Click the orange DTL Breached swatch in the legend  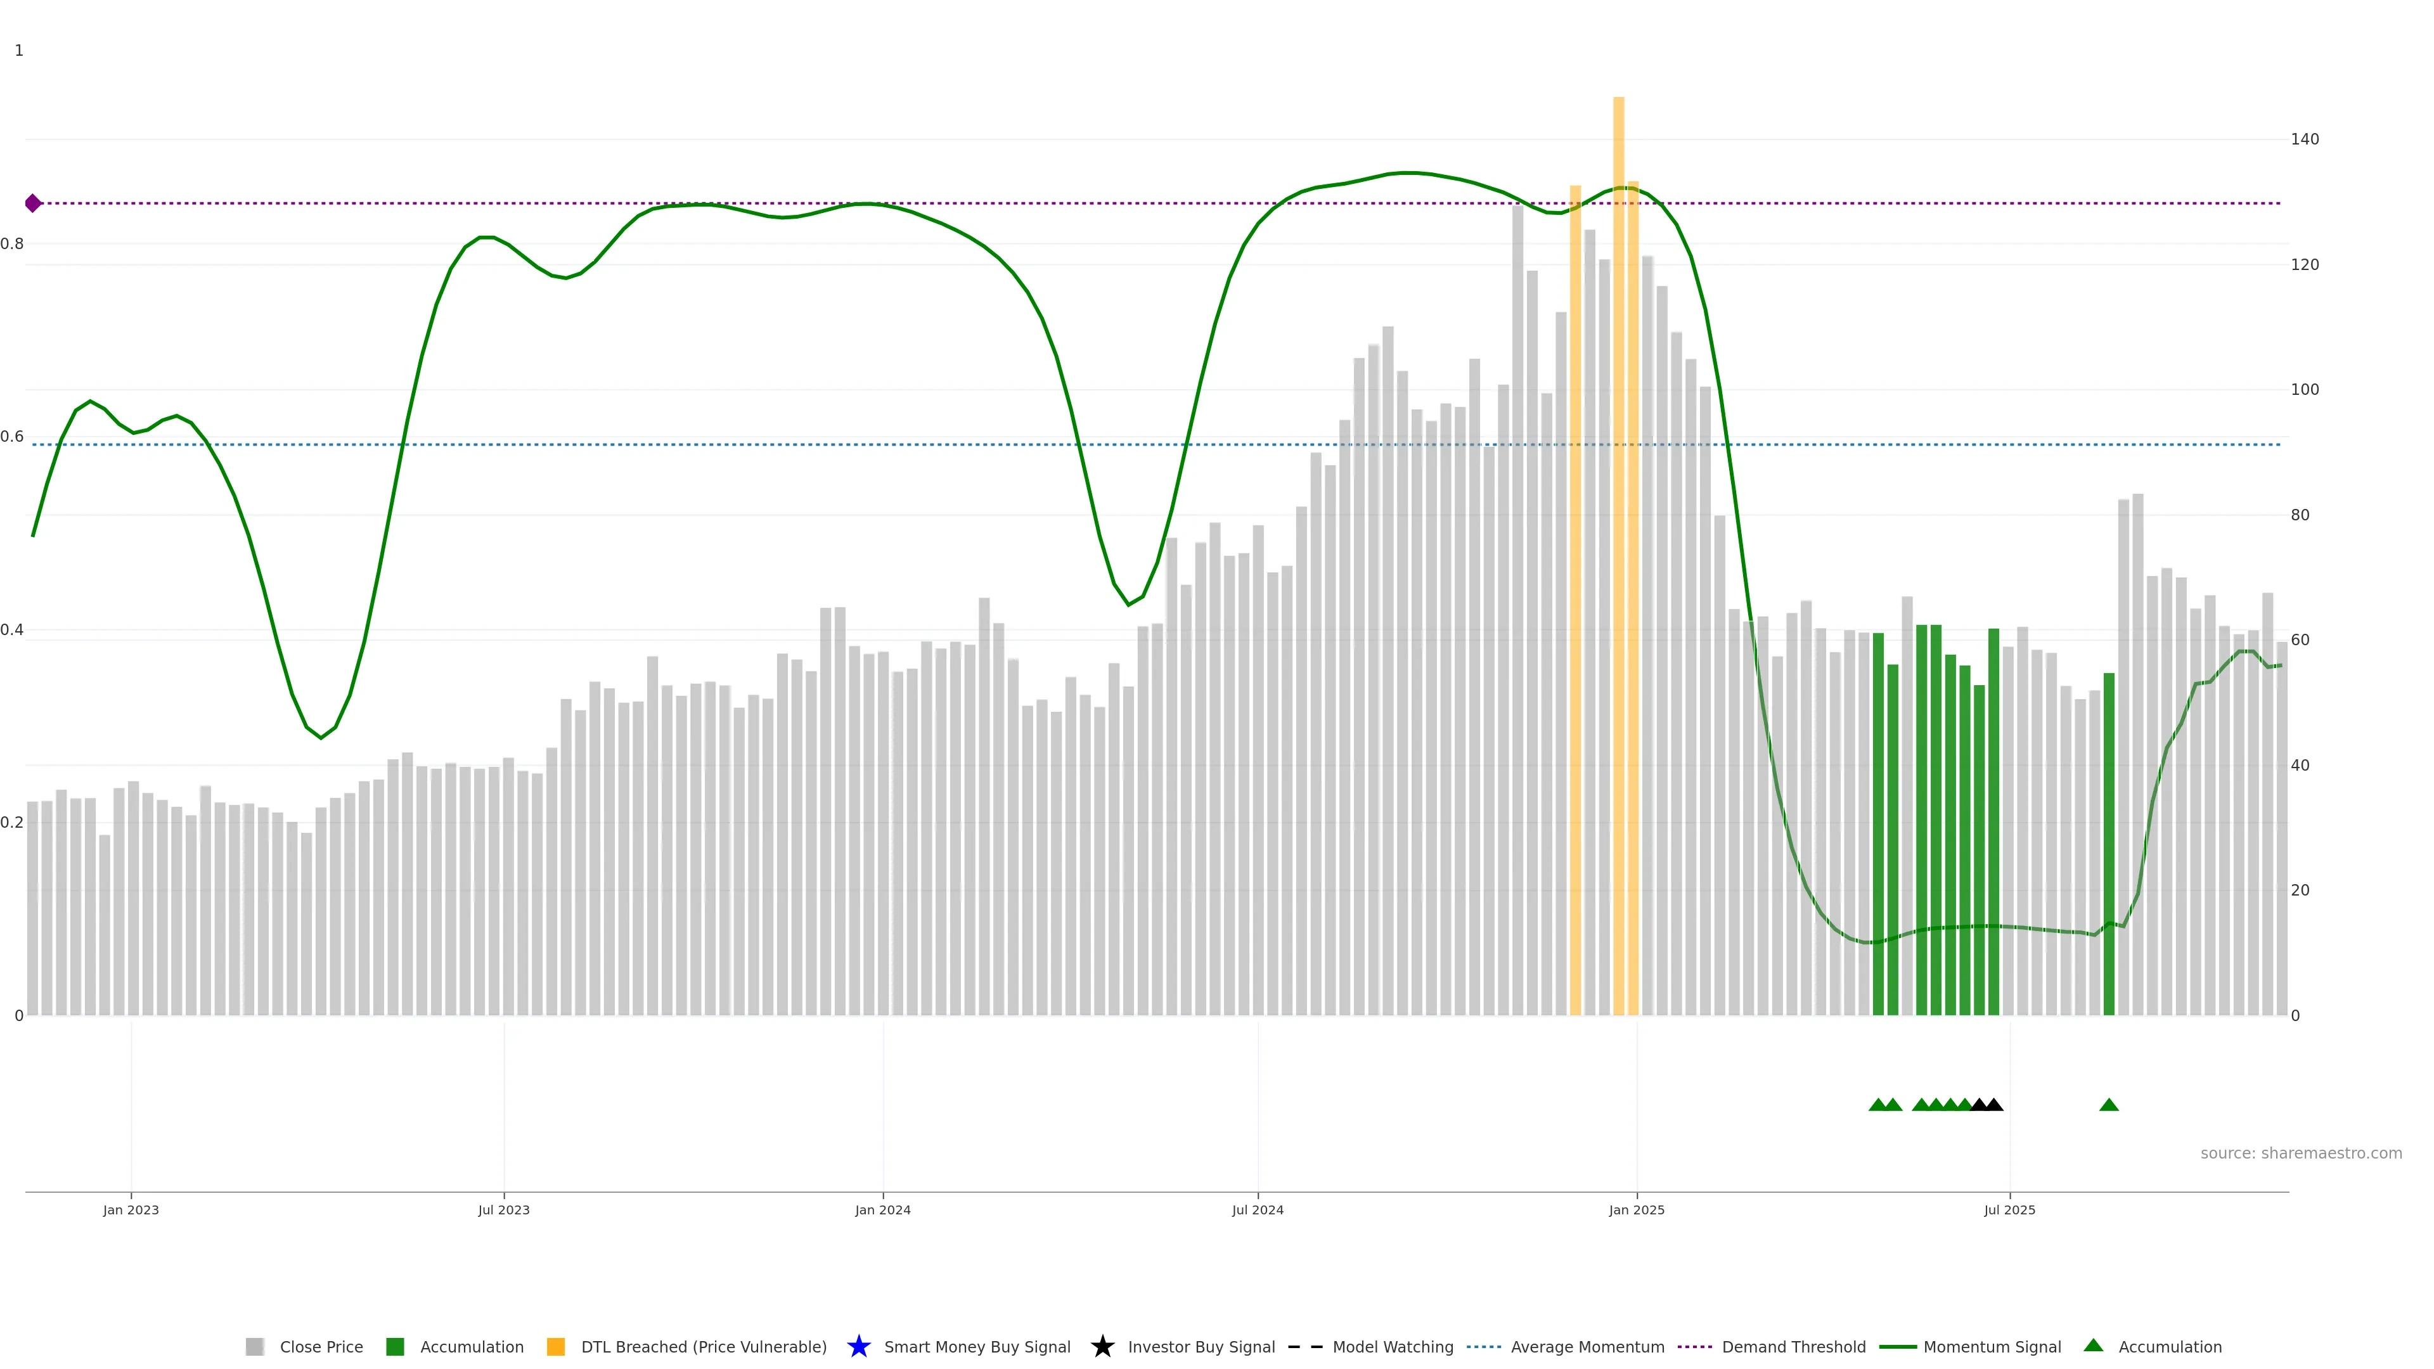click(x=556, y=1346)
